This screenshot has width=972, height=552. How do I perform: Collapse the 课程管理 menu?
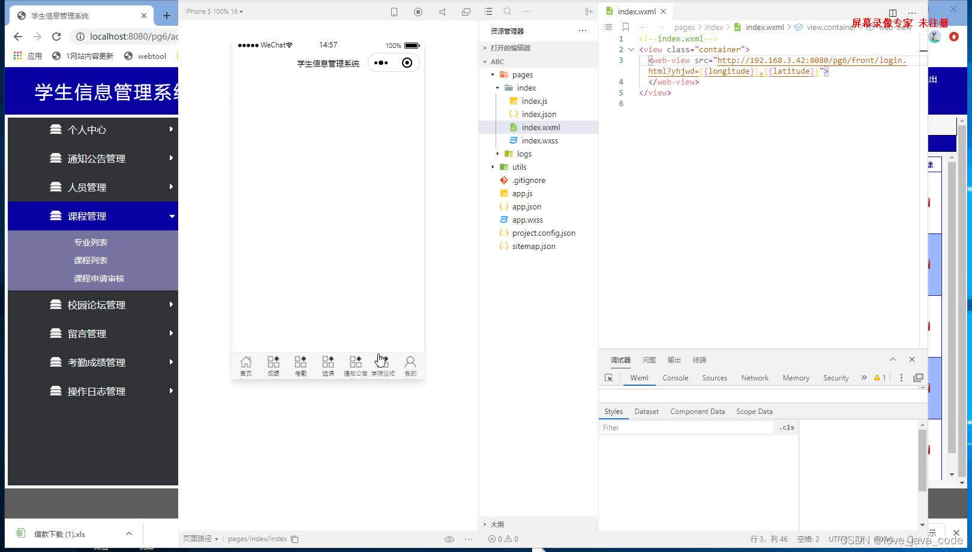pyautogui.click(x=93, y=216)
